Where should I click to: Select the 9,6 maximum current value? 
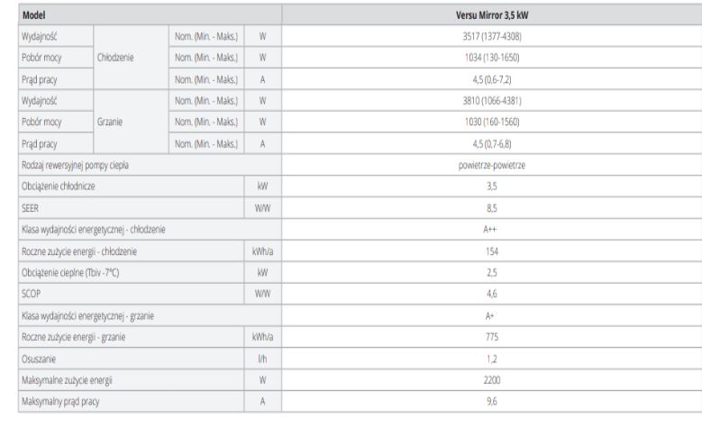[491, 401]
